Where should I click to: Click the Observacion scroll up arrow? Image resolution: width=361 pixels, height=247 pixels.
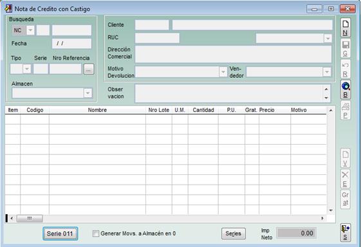point(326,89)
